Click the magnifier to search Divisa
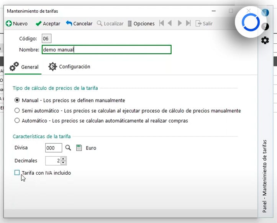Screen dimensions: 277x223 click(x=68, y=148)
